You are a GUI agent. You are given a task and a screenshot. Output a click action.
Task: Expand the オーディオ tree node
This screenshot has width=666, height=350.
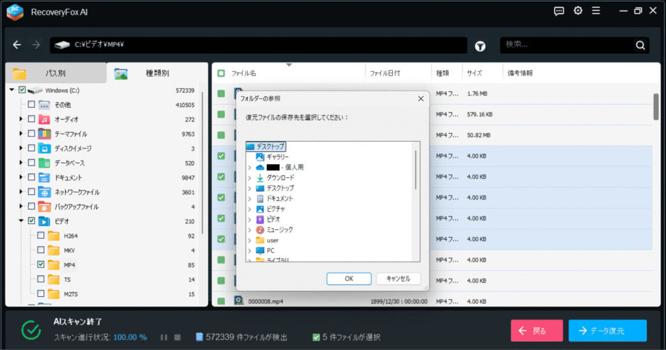tap(21, 119)
